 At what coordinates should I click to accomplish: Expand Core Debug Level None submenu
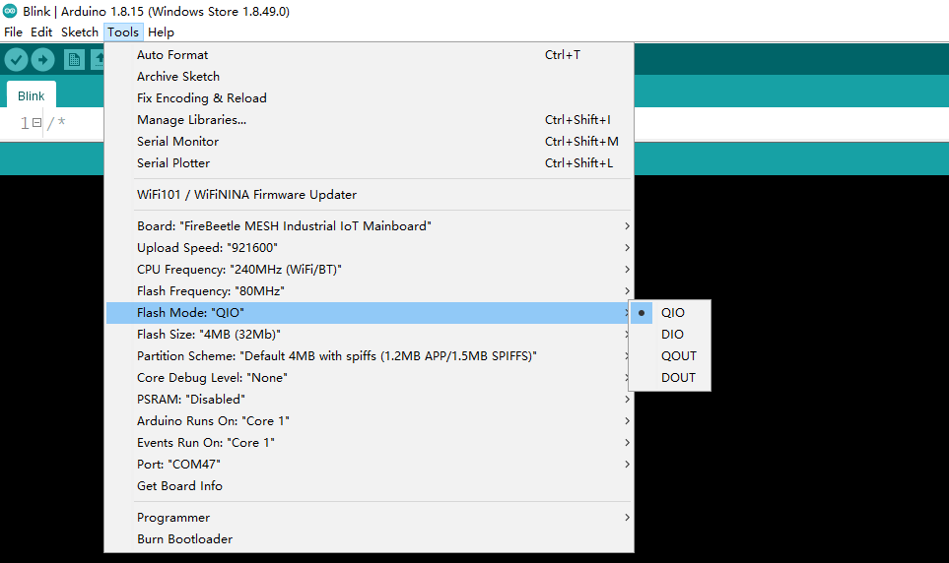(x=370, y=379)
